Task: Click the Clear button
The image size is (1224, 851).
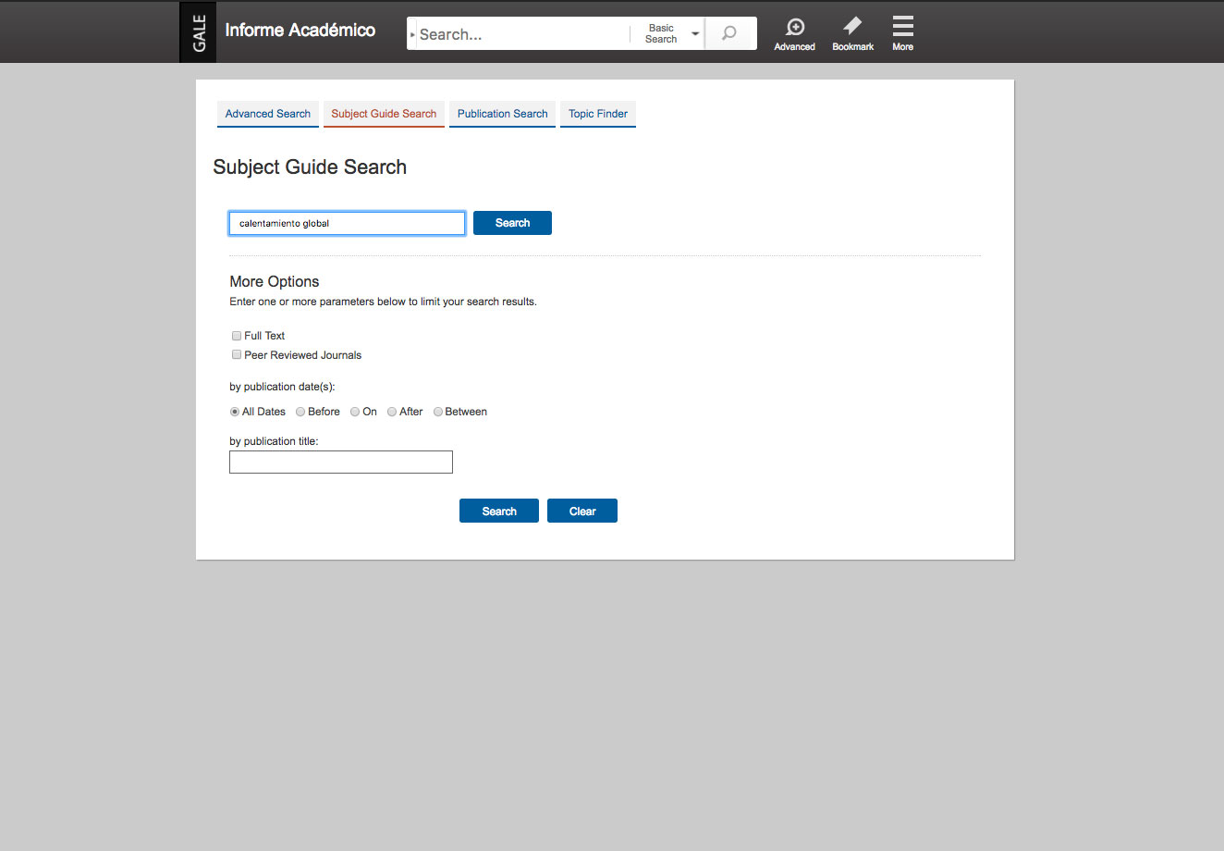Action: (582, 511)
